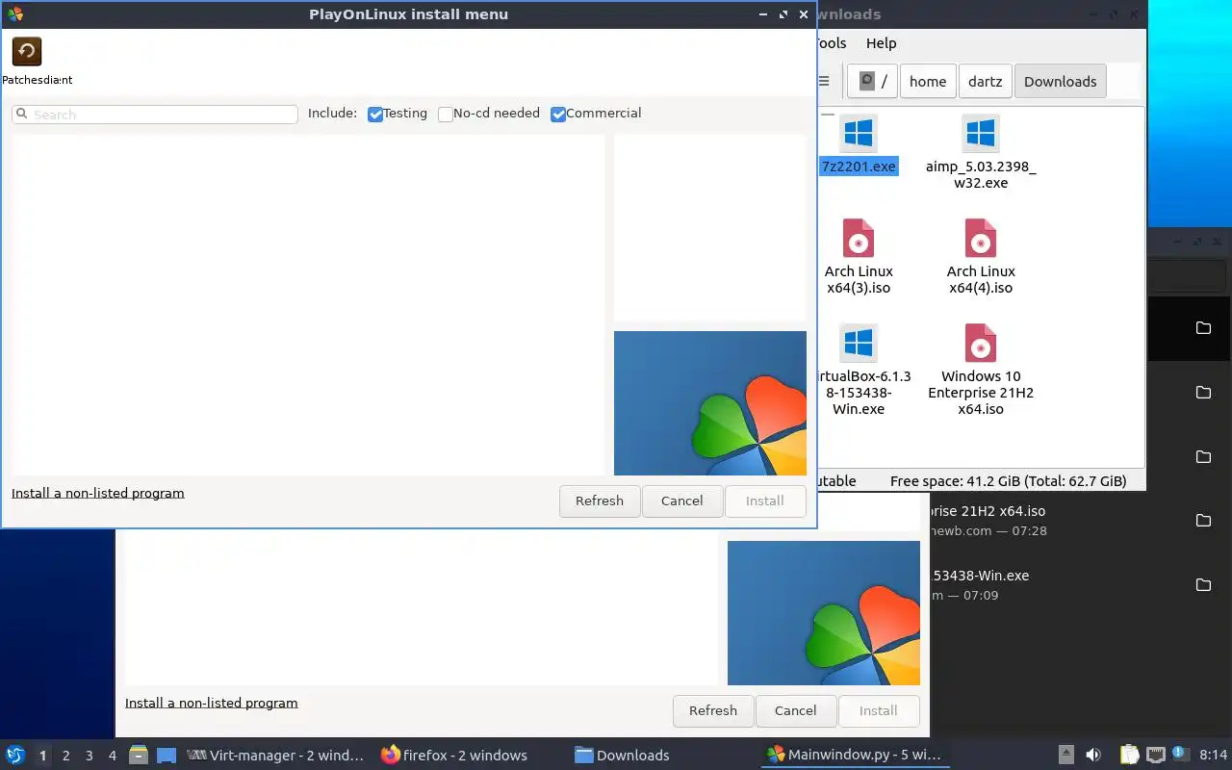Click Cancel in front install menu
Viewport: 1232px width, 770px height.
click(682, 500)
